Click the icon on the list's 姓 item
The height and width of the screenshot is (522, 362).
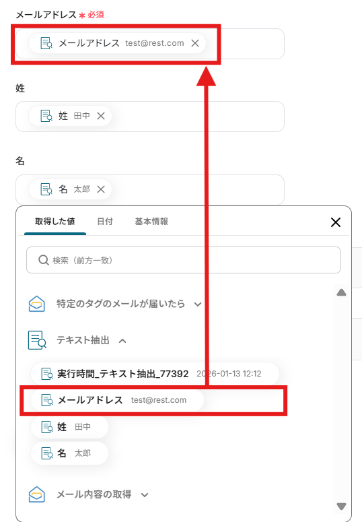click(x=47, y=427)
